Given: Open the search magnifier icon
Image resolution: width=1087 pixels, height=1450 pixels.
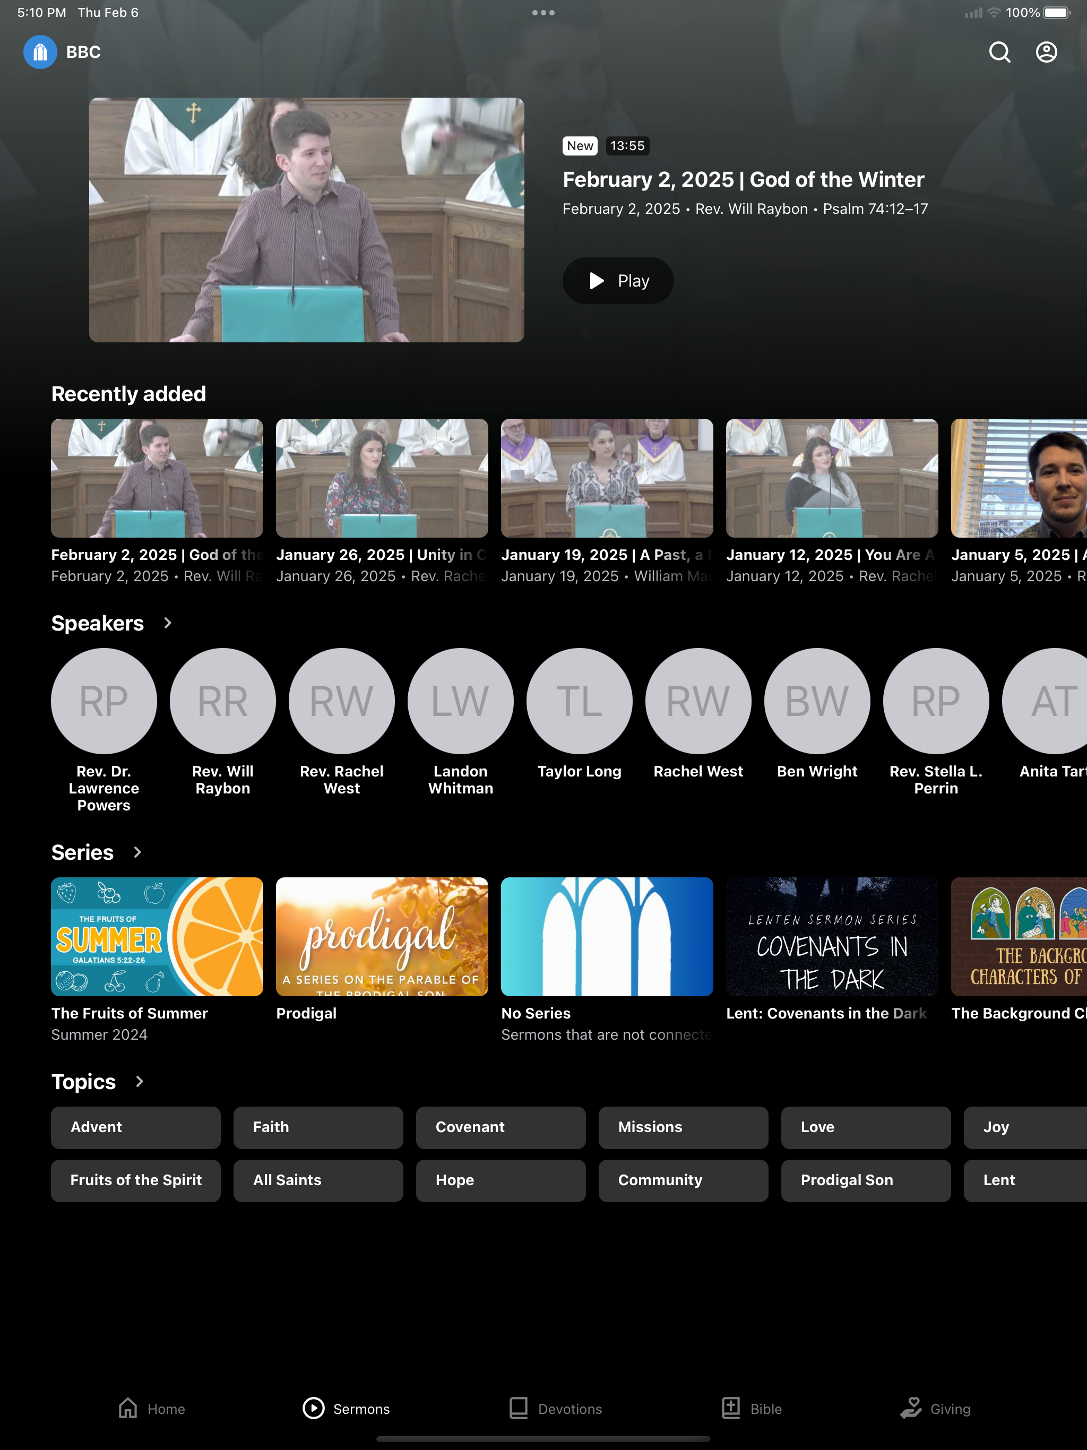Looking at the screenshot, I should [x=999, y=52].
